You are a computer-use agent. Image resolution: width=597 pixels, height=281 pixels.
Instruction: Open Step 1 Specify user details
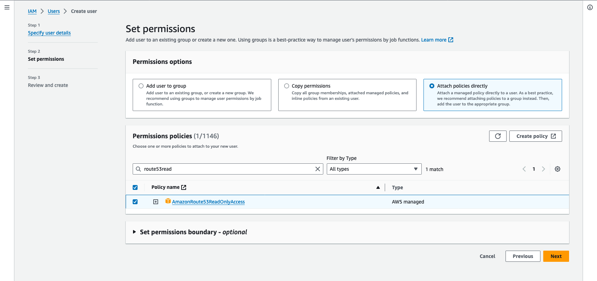click(x=49, y=33)
